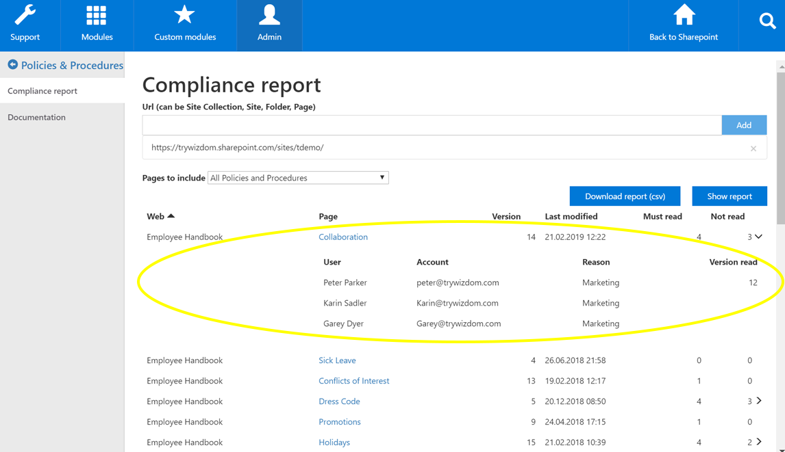This screenshot has height=452, width=785.
Task: Open the Modules grid icon
Action: click(x=97, y=16)
